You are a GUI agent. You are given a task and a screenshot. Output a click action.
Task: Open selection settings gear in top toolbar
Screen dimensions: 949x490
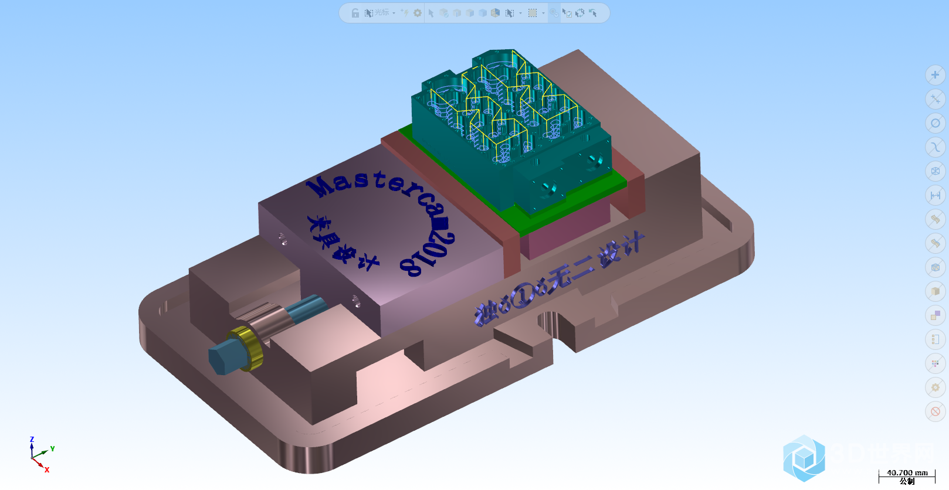pyautogui.click(x=418, y=13)
